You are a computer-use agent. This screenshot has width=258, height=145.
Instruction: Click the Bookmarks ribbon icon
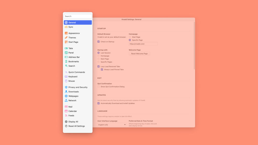pyautogui.click(x=66, y=61)
